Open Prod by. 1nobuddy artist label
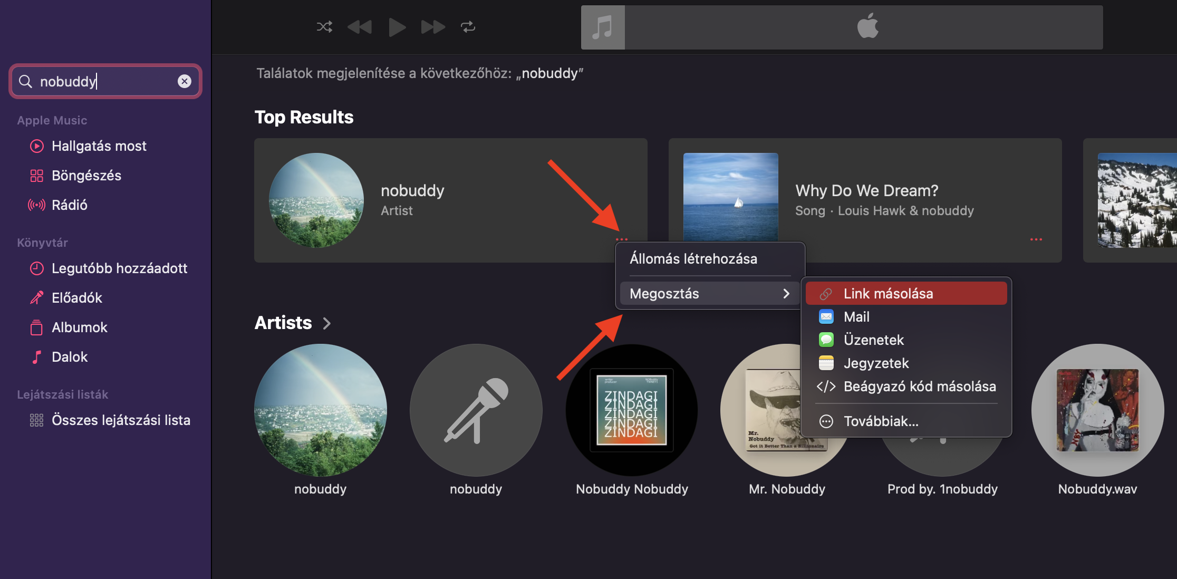Viewport: 1177px width, 579px height. [942, 489]
